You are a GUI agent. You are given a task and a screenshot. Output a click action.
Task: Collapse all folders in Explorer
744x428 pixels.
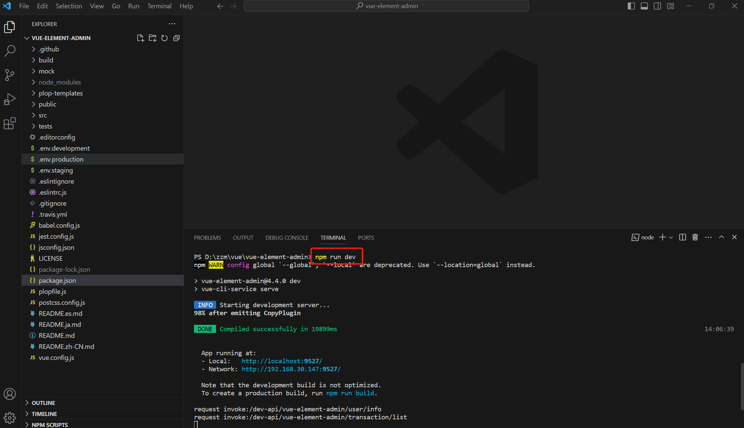pyautogui.click(x=176, y=38)
